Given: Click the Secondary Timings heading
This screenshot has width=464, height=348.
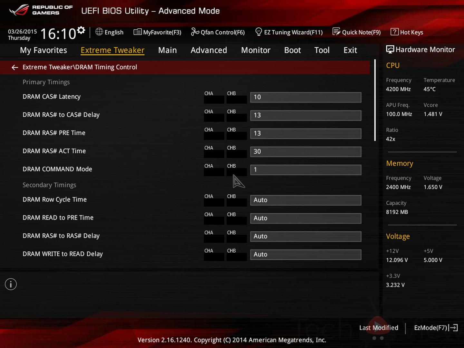Looking at the screenshot, I should 49,185.
